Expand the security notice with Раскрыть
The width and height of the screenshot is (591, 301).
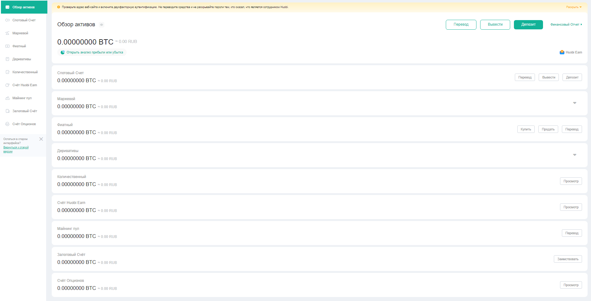tap(574, 7)
